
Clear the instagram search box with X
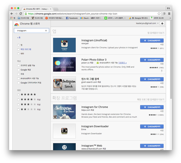[x=46, y=30]
